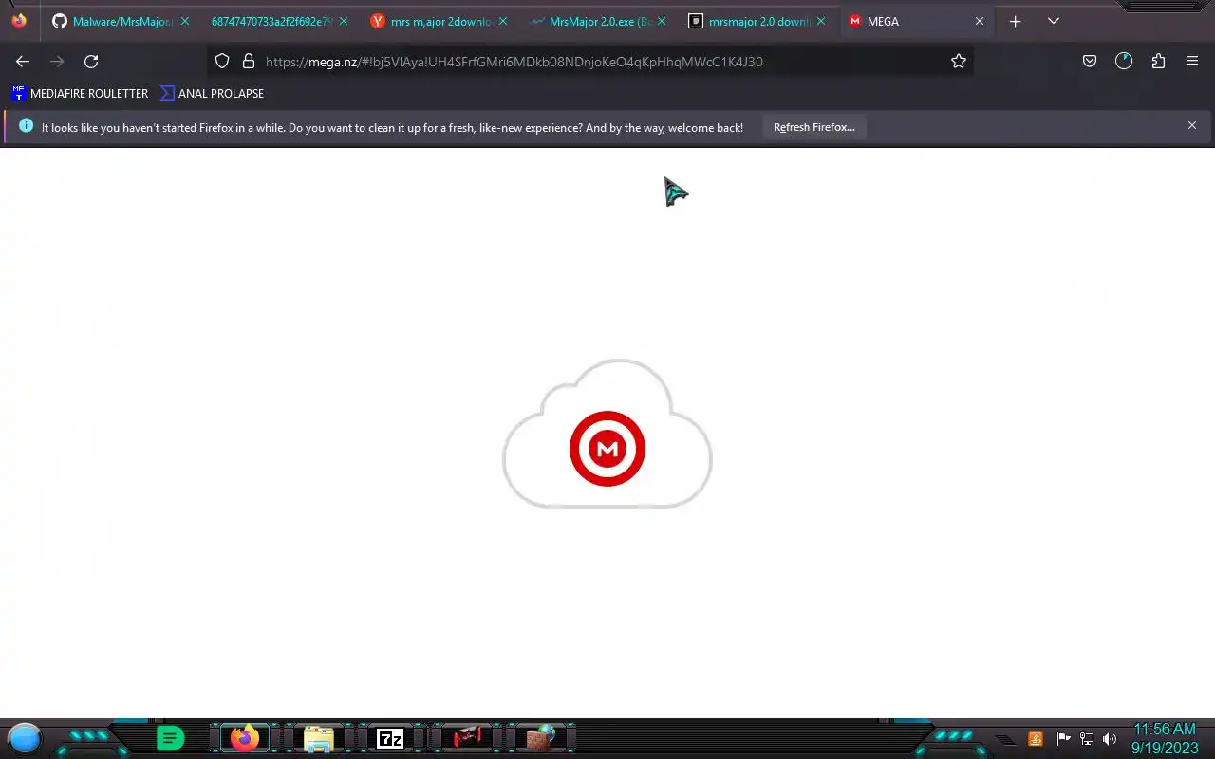This screenshot has width=1215, height=759.
Task: Open the red-black app in taskbar
Action: pos(467,737)
